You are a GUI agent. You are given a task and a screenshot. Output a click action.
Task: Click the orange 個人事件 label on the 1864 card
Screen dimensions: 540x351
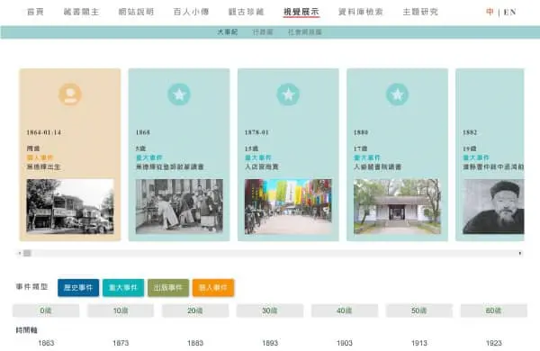click(x=40, y=157)
